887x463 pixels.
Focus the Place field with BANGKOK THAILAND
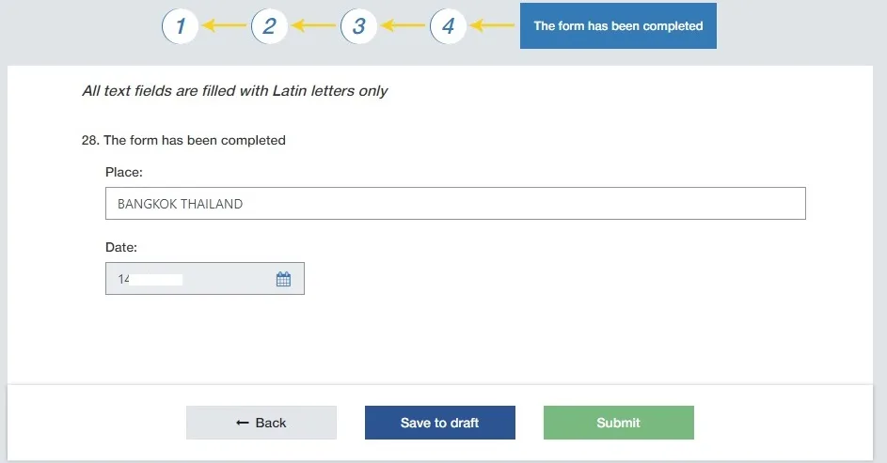coord(455,203)
